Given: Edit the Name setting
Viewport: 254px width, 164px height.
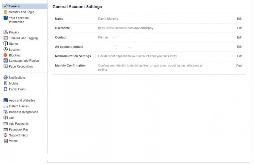Looking at the screenshot, I should pos(240,19).
